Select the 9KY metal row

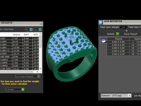(20, 38)
